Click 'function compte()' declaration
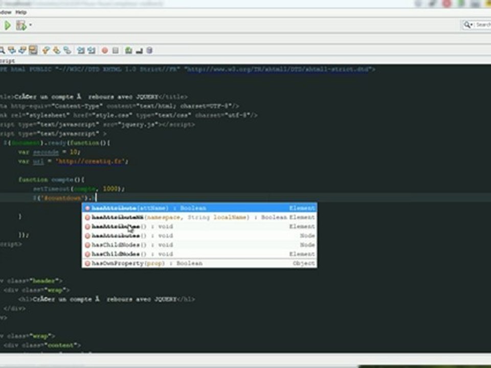The image size is (491, 368). coord(51,179)
